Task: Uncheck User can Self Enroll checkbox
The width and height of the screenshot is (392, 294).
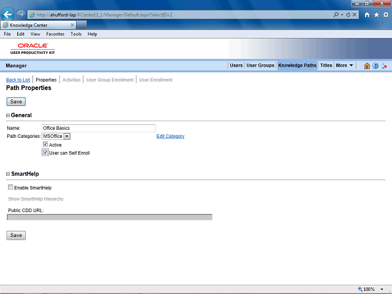Action: pyautogui.click(x=45, y=153)
